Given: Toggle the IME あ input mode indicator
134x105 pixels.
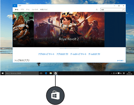Looking at the screenshot, I should (121, 73).
